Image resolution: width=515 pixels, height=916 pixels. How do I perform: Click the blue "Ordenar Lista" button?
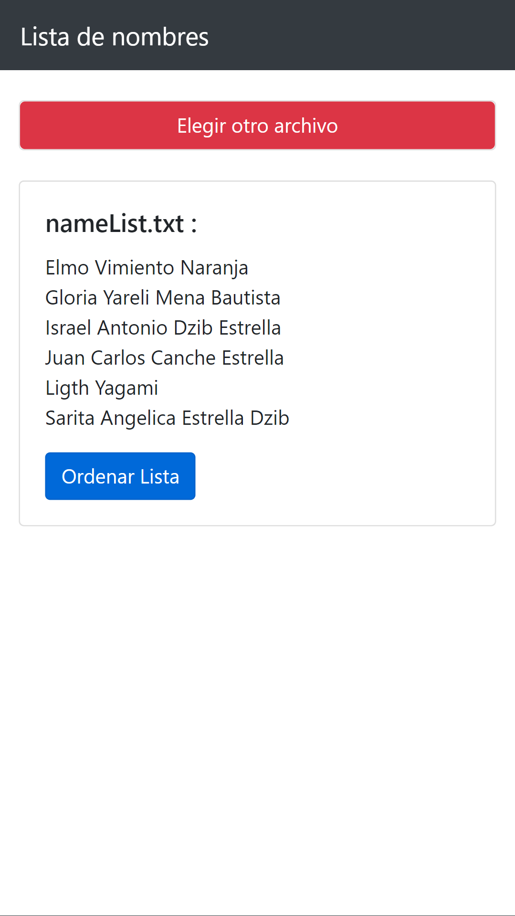[x=120, y=476]
